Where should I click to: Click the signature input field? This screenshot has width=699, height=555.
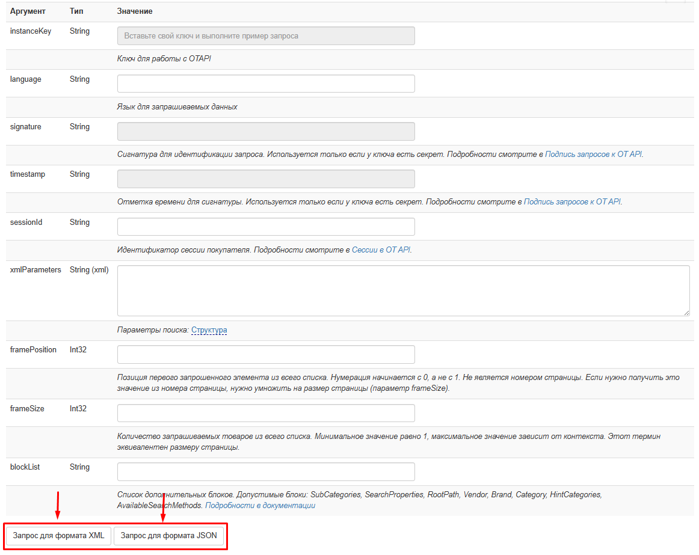coord(266,131)
